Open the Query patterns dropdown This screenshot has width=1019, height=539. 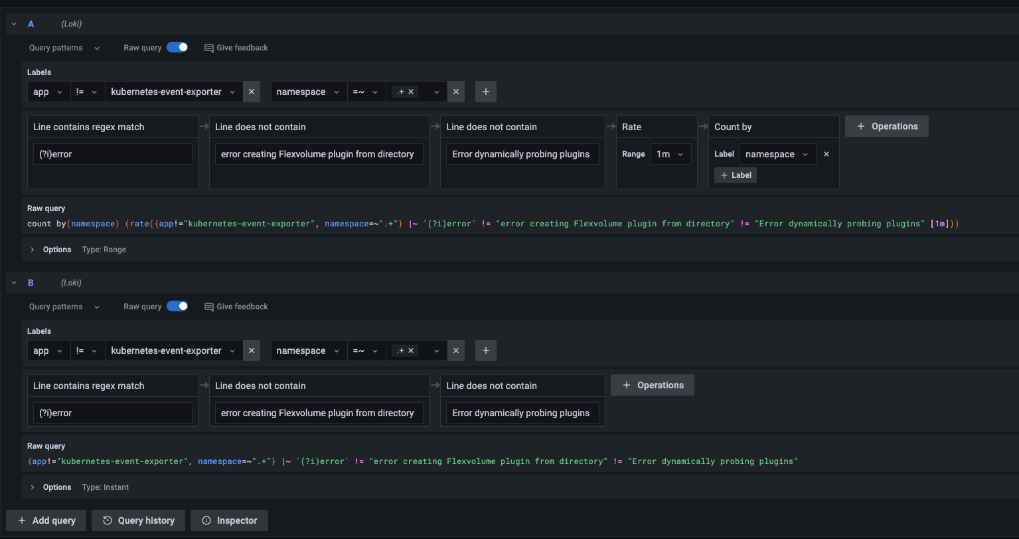click(64, 47)
